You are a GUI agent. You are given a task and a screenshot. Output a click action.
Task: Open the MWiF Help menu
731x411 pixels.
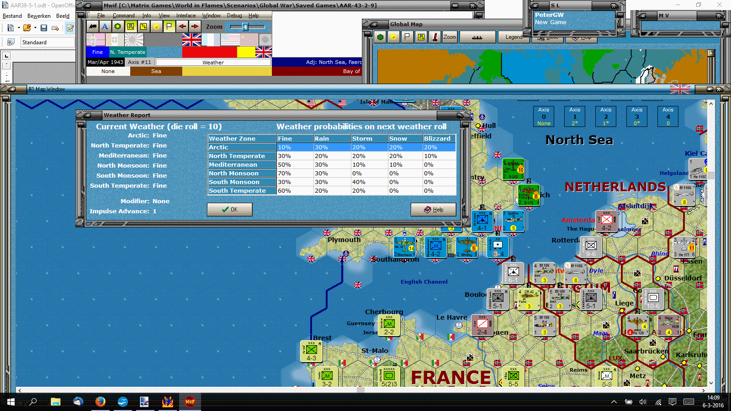254,16
